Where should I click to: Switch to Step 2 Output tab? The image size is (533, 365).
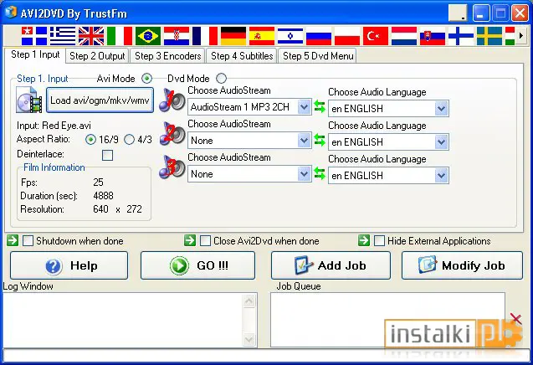[97, 56]
